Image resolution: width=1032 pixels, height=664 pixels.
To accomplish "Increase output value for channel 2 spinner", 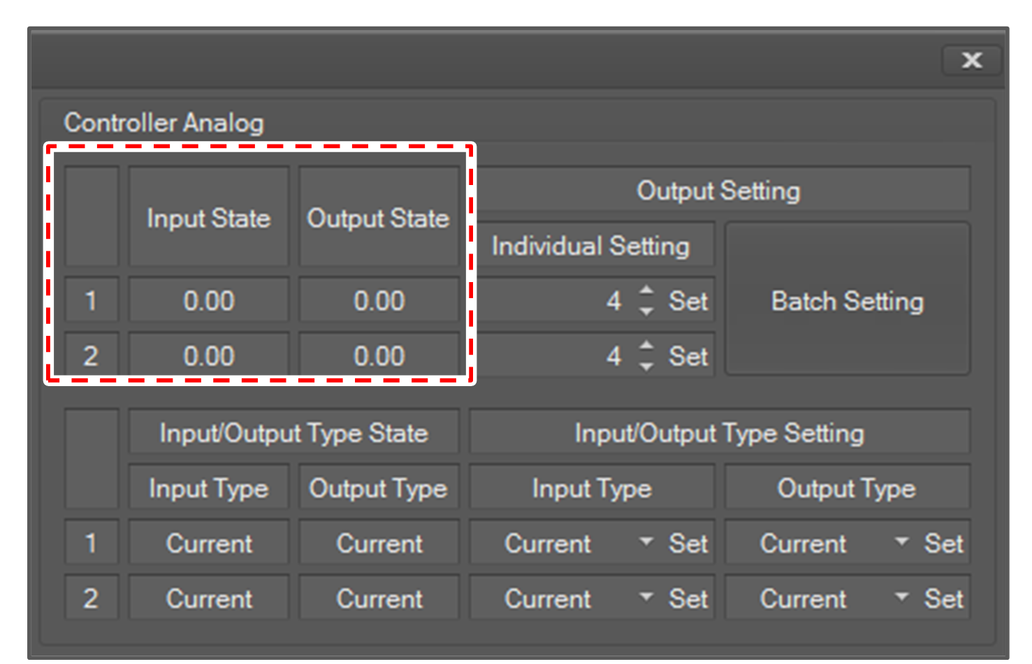I will point(647,345).
